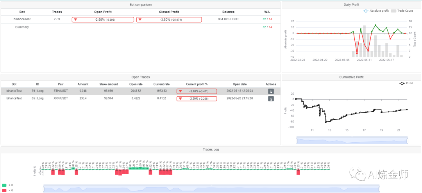422x193 pixels.
Task: Click the Bot comparison panel header
Action: click(x=141, y=5)
